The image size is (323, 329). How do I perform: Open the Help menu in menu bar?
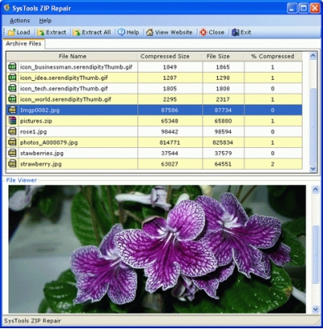point(45,20)
